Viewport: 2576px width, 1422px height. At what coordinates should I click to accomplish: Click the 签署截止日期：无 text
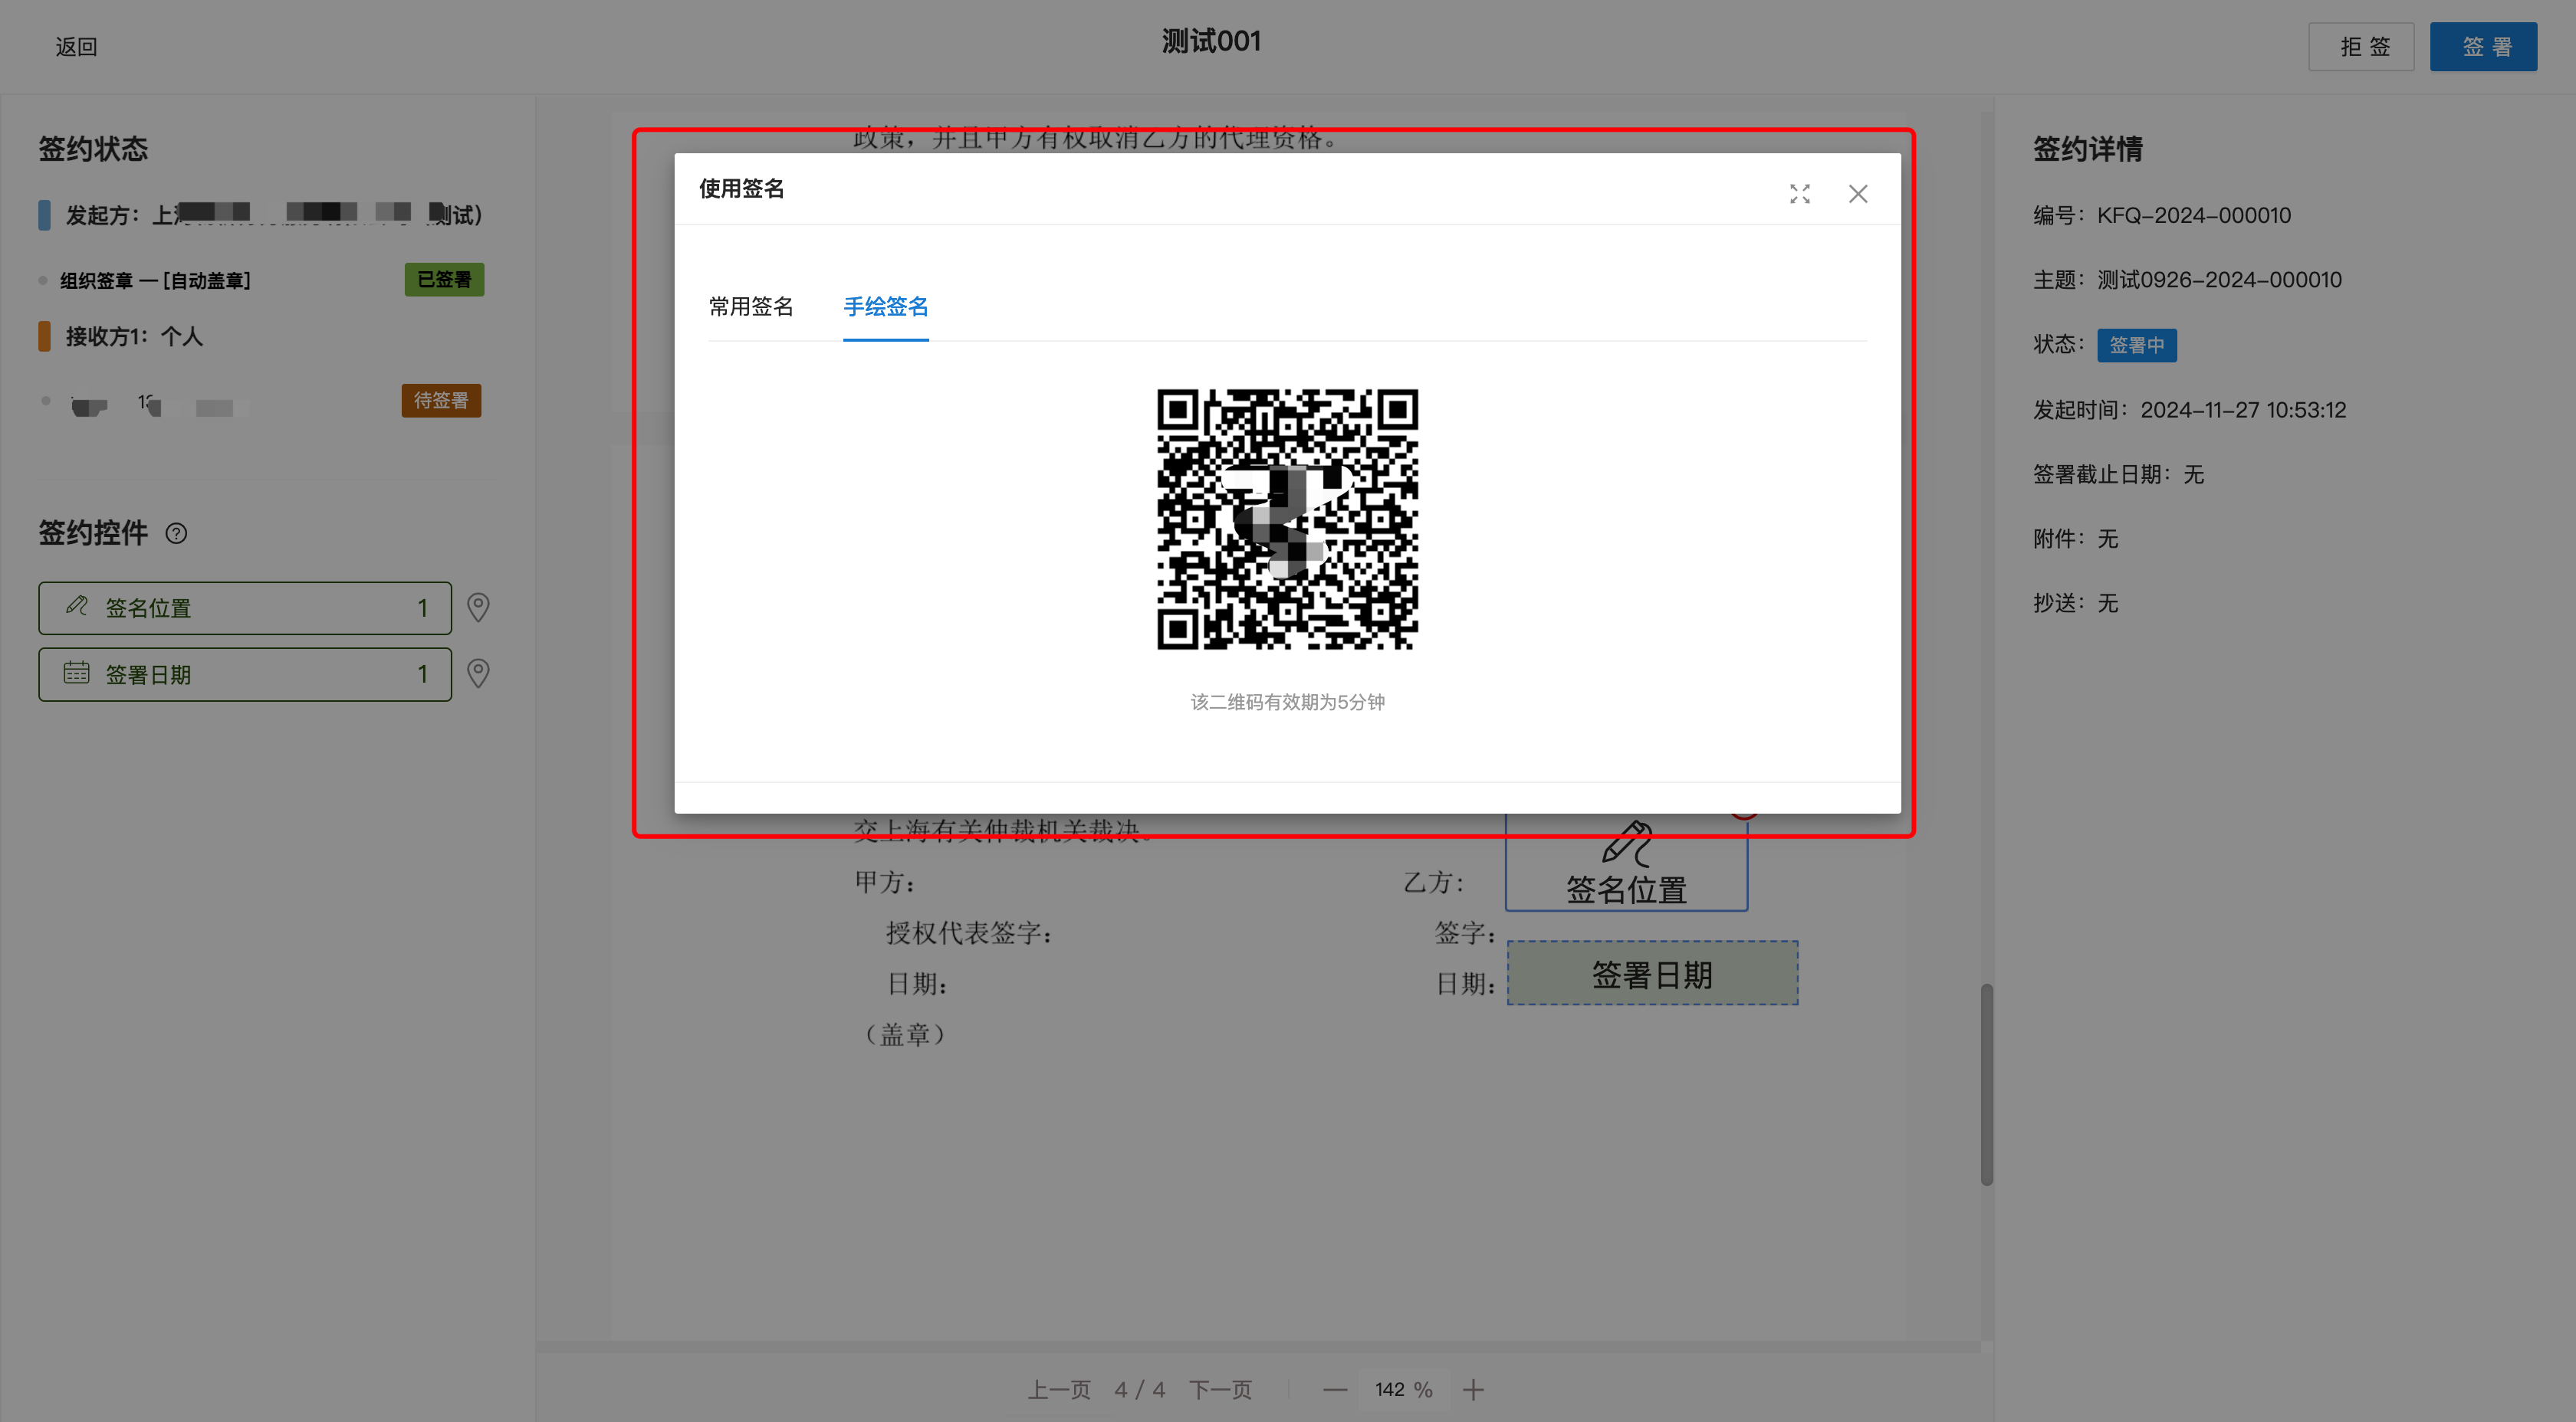point(2118,475)
